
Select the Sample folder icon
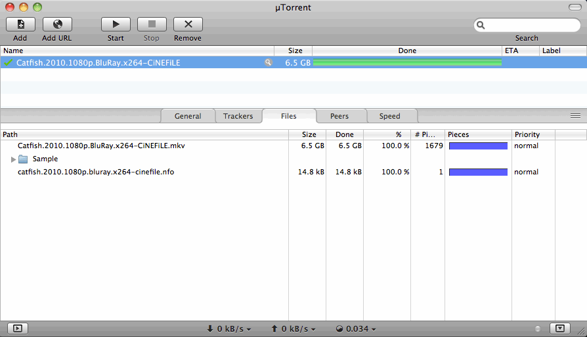(x=23, y=159)
